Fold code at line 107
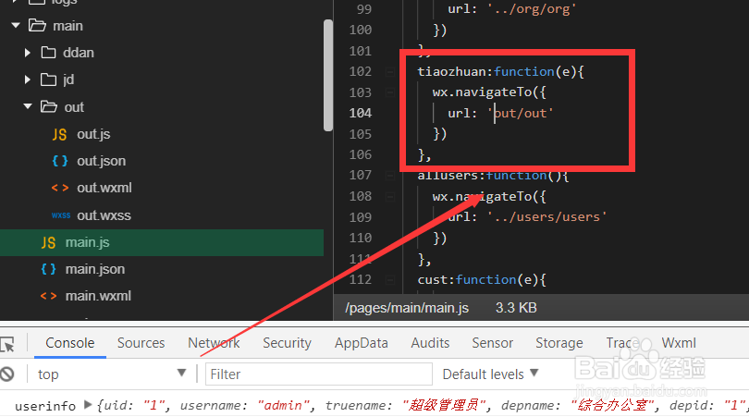749x417 pixels. 390,176
